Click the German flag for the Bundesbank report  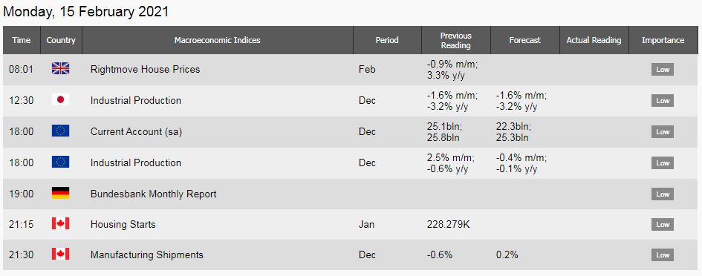point(60,193)
